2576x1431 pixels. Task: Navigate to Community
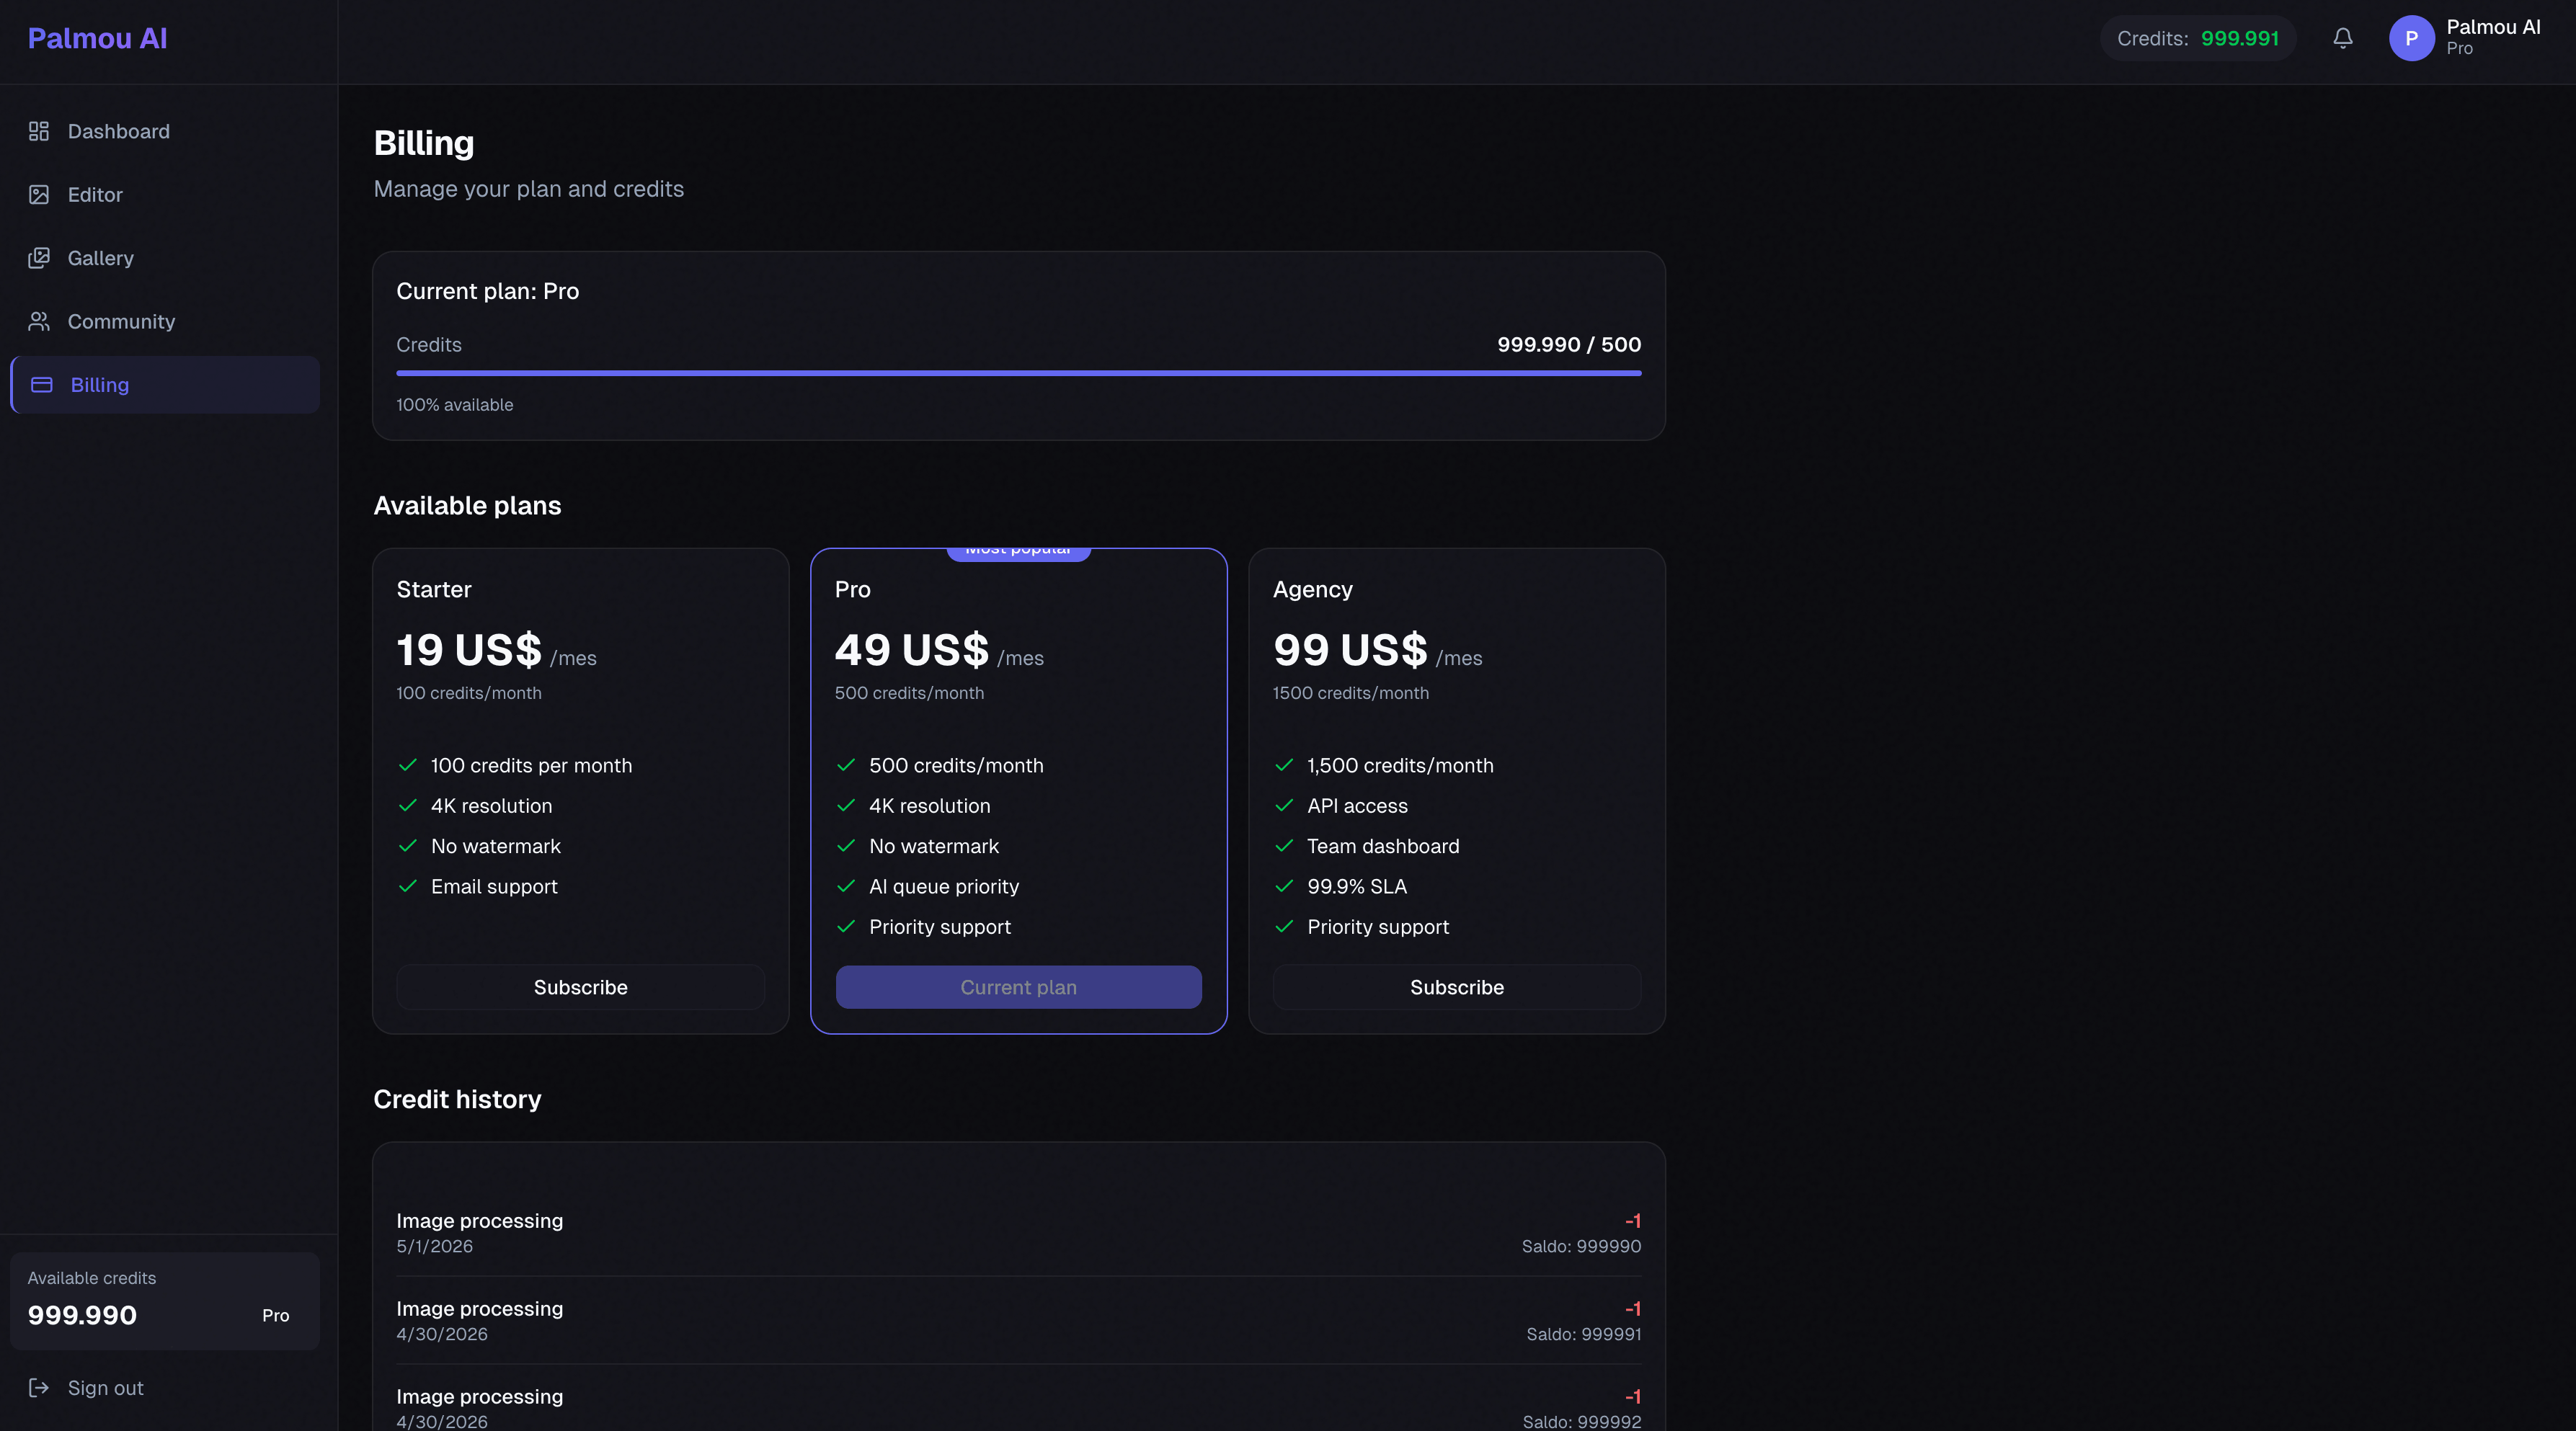(x=165, y=321)
